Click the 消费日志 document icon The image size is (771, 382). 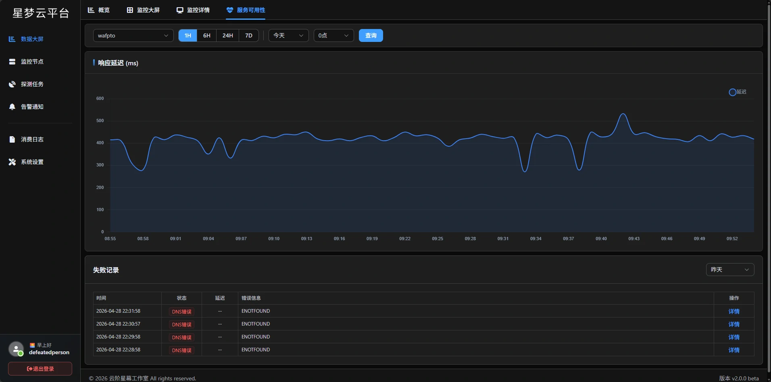point(12,139)
